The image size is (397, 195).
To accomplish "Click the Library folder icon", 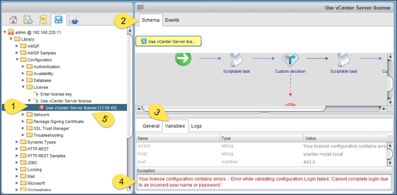I will 17,39.
